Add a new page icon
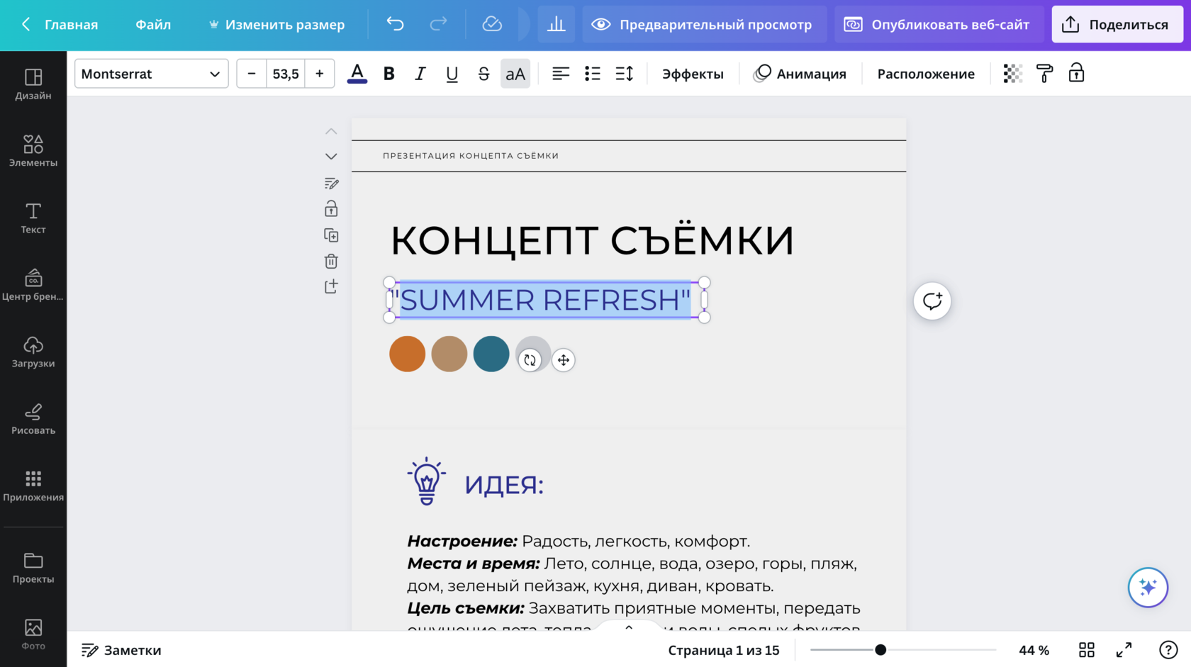1191x667 pixels. tap(331, 286)
